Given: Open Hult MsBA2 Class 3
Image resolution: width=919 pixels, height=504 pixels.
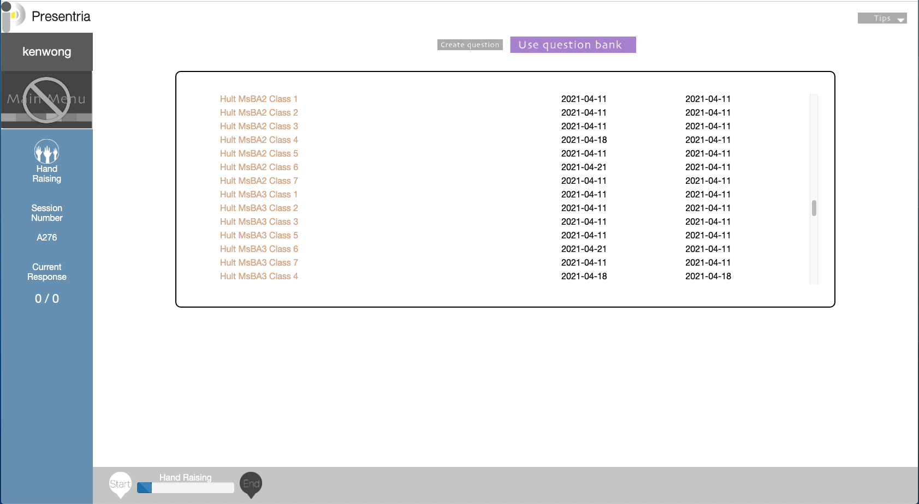Looking at the screenshot, I should [259, 126].
